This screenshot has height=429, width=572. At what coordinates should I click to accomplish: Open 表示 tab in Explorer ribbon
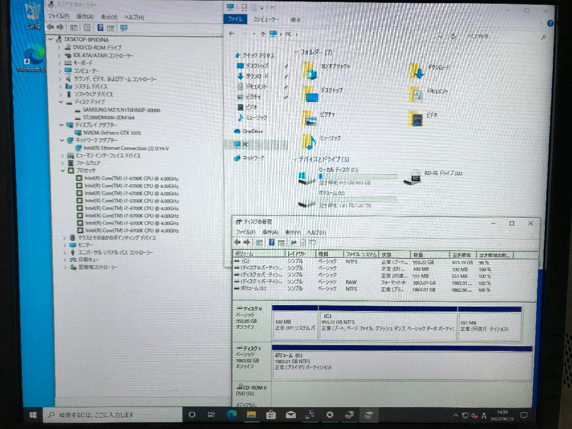(x=296, y=20)
